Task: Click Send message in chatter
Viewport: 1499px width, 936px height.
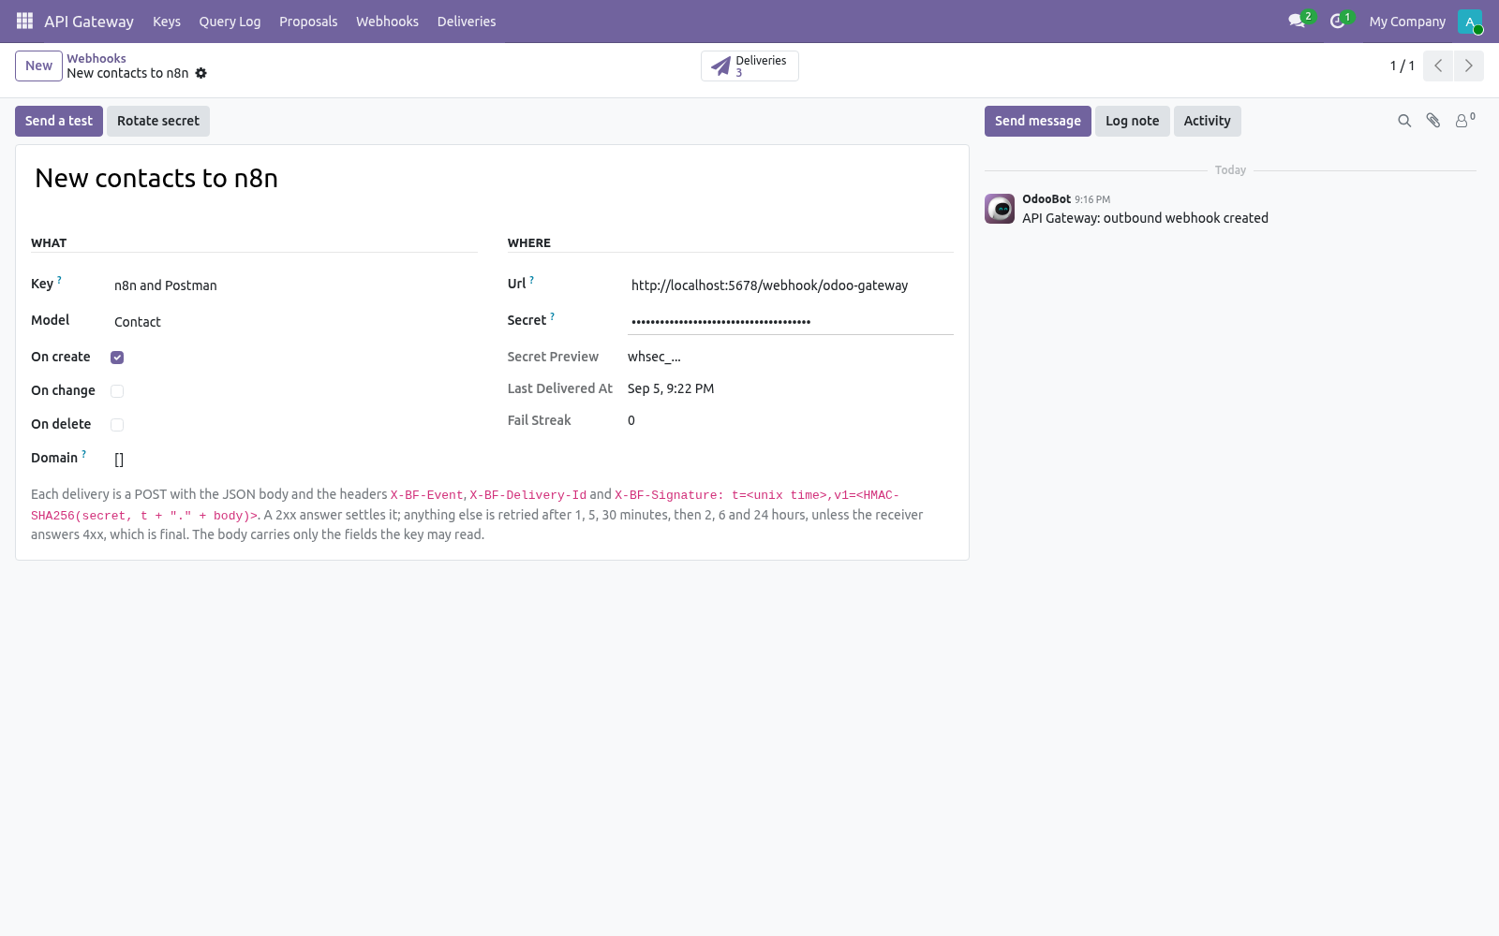Action: click(1037, 121)
